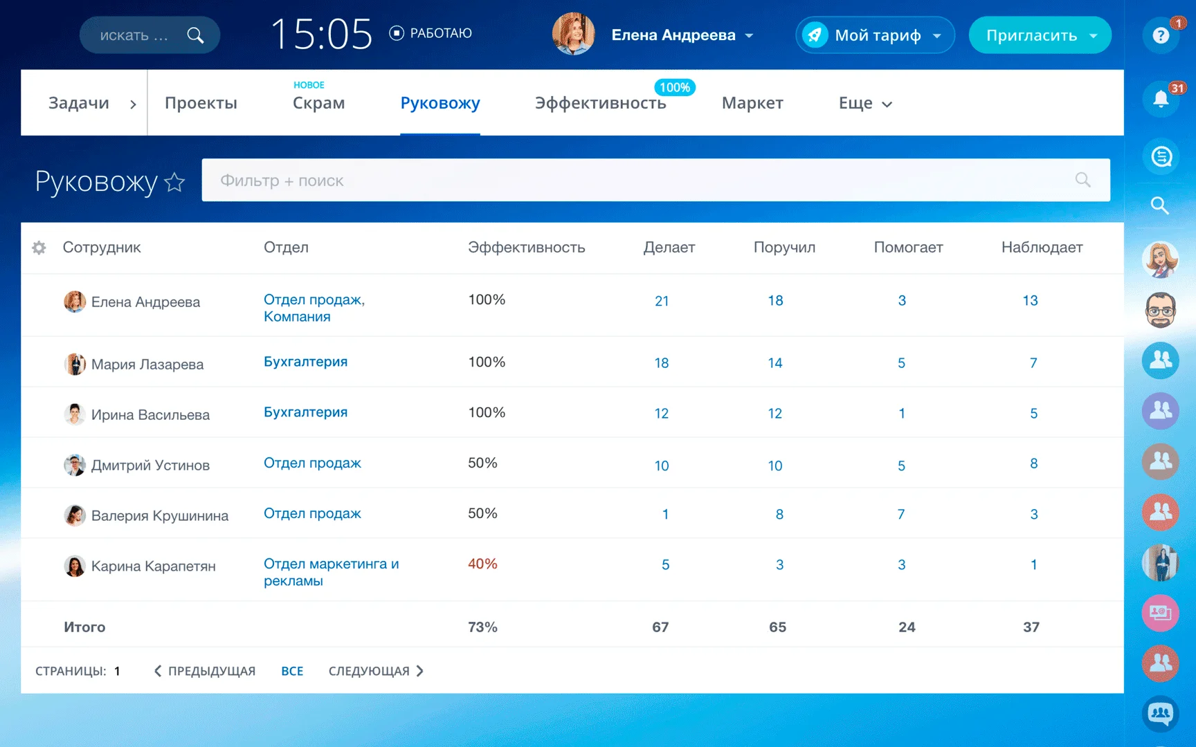Open the Бухгалтерия link for Мария Лазарева
Screen dimensions: 1196x747
coord(305,361)
